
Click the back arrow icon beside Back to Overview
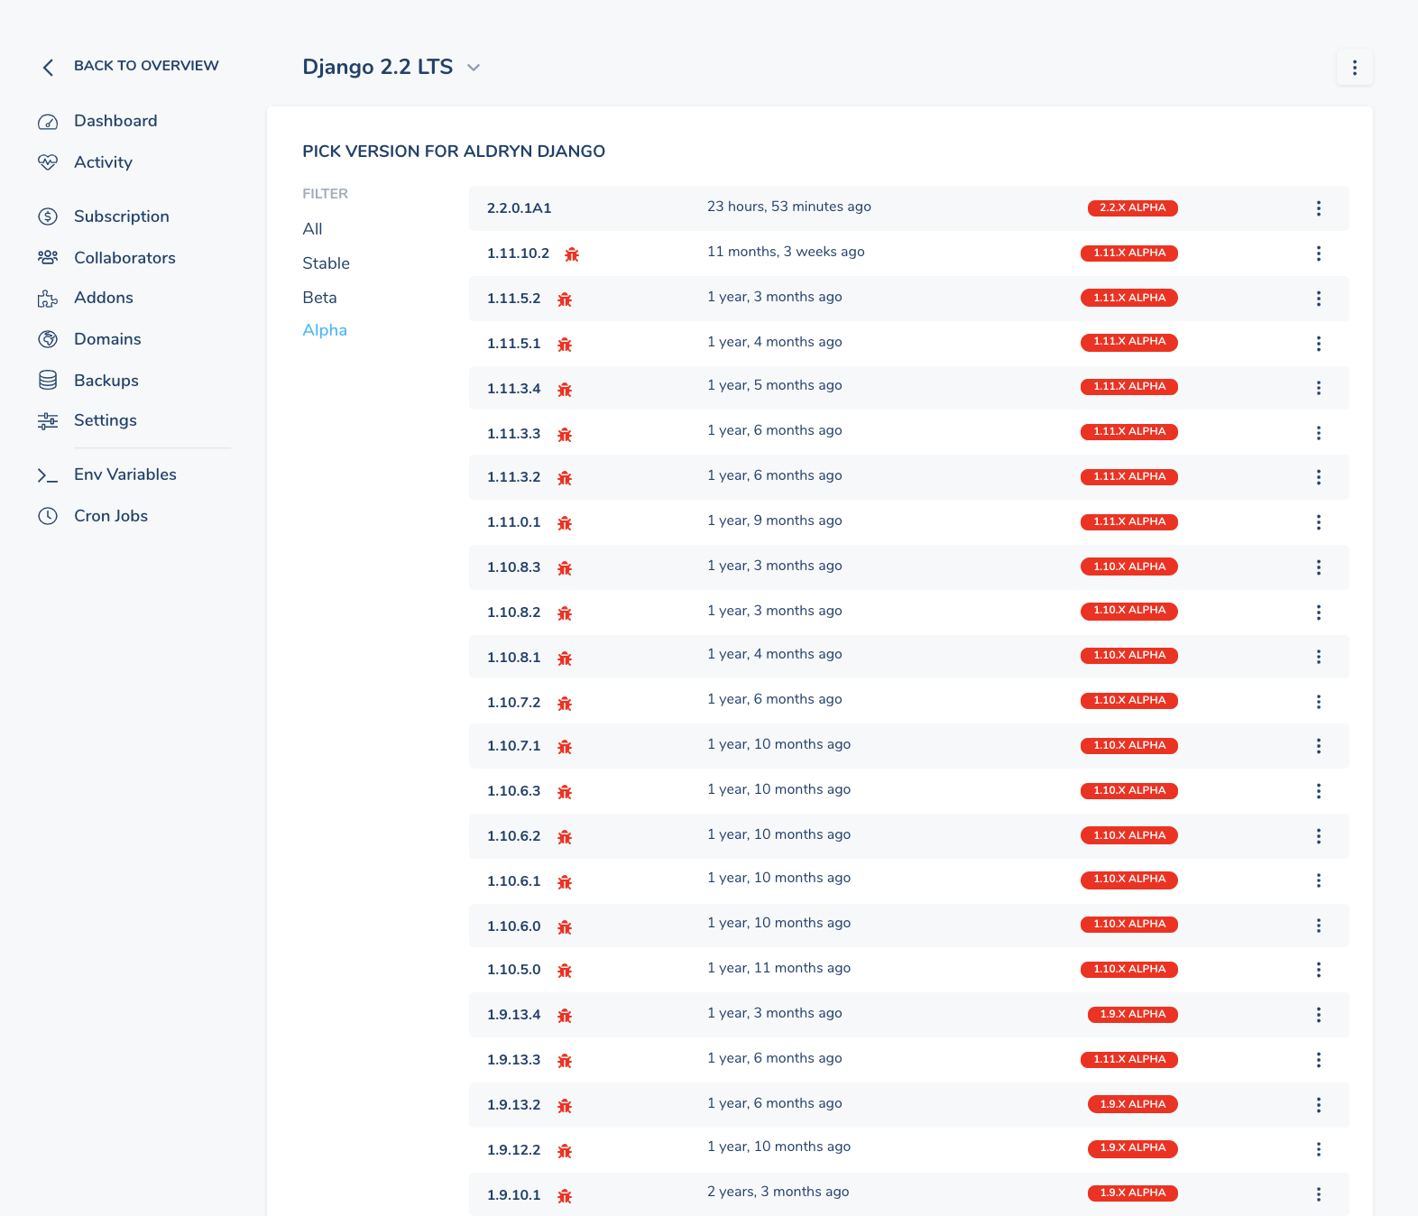49,68
